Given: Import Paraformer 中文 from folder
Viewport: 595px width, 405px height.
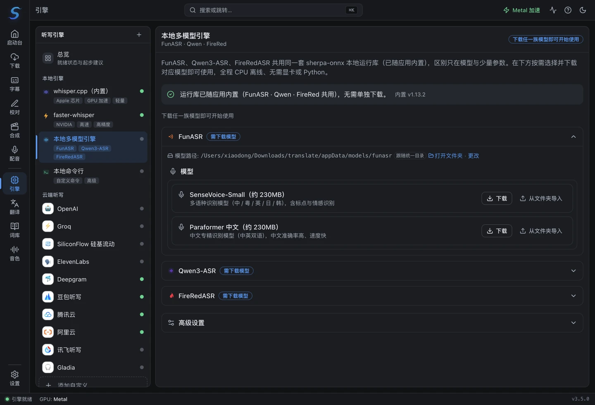Looking at the screenshot, I should pyautogui.click(x=541, y=231).
